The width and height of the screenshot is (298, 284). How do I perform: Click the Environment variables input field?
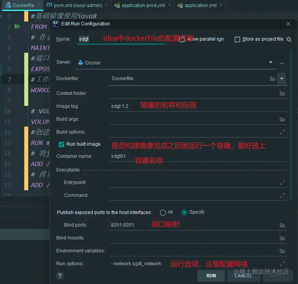pyautogui.click(x=194, y=251)
